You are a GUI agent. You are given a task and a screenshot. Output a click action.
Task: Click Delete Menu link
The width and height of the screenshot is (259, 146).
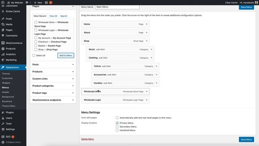click(87, 139)
